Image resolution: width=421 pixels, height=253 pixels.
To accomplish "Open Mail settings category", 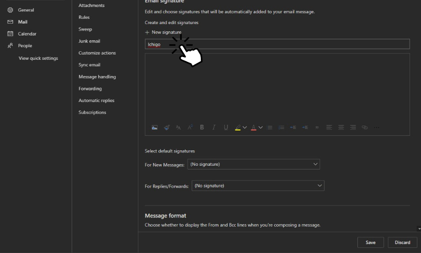I will [23, 22].
